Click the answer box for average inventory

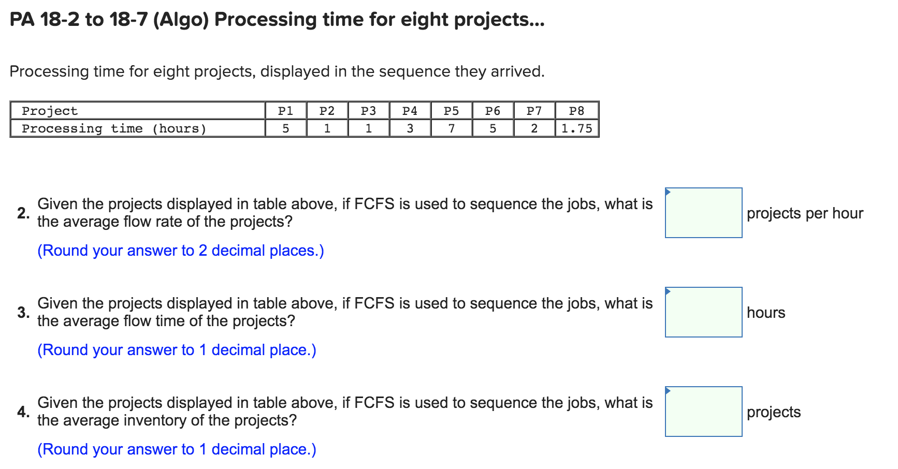coord(703,412)
